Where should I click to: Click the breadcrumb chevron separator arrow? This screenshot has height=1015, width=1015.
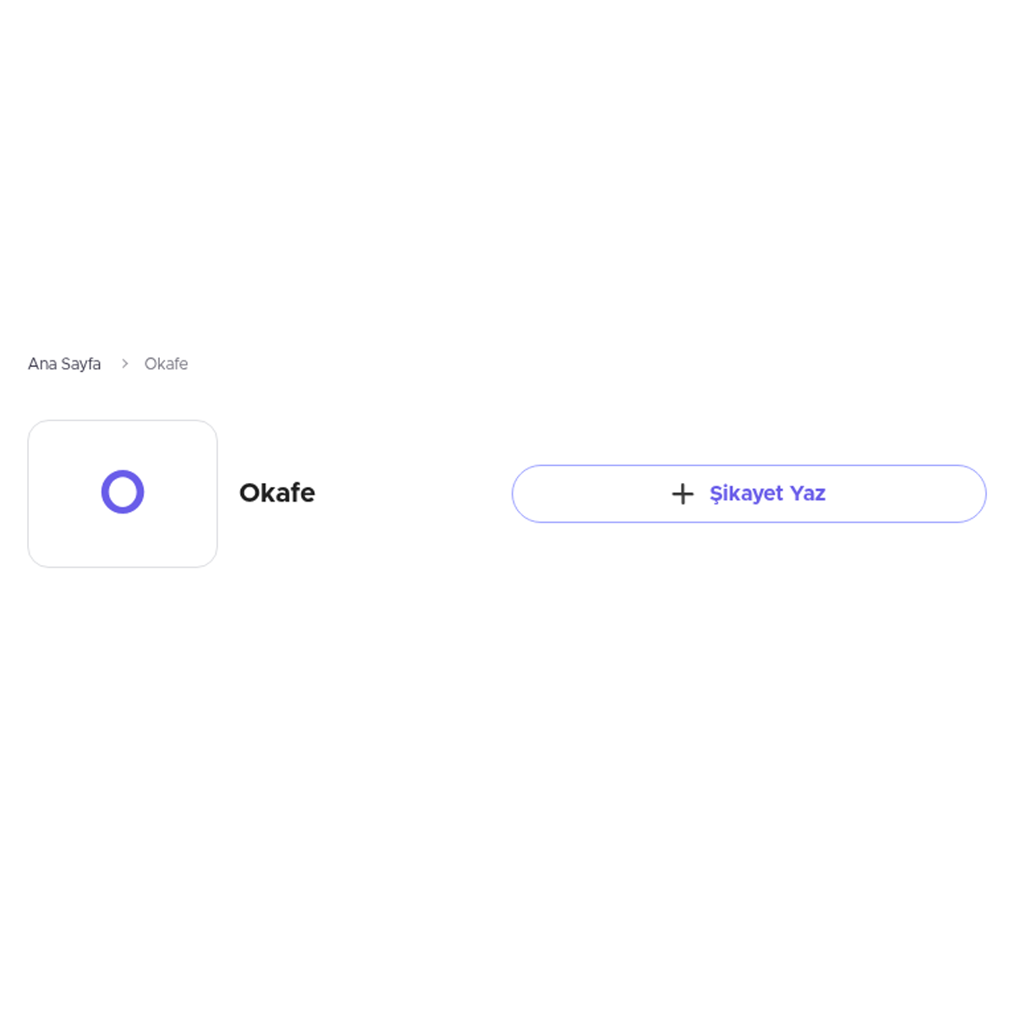(x=124, y=364)
